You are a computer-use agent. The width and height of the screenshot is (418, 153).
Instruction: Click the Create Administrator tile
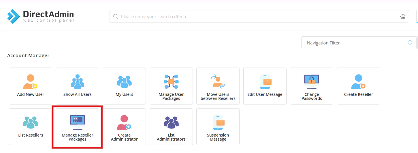124,127
